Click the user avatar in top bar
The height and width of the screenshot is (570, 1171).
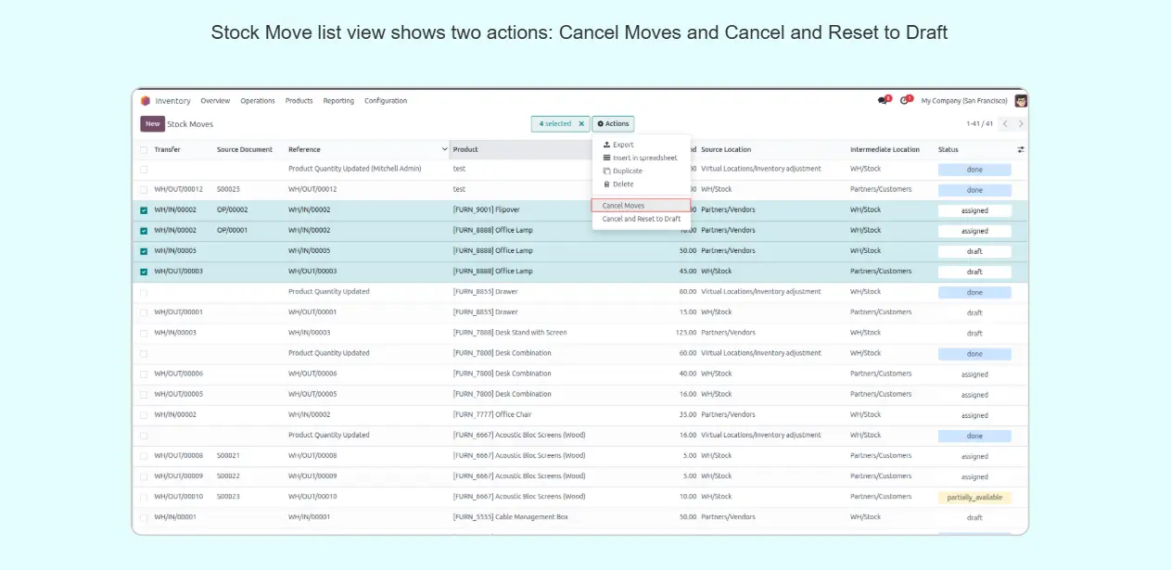pos(1020,101)
